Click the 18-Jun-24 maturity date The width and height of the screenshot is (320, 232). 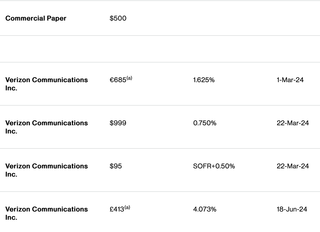(x=292, y=209)
